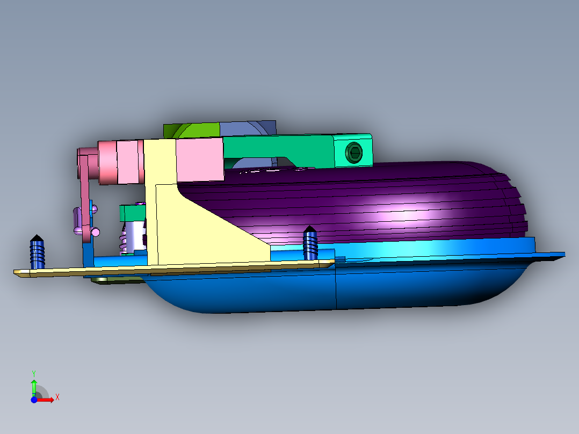Screen dimensions: 579x434
Task: Select the dark pink vertical lever link
Action: (85, 199)
